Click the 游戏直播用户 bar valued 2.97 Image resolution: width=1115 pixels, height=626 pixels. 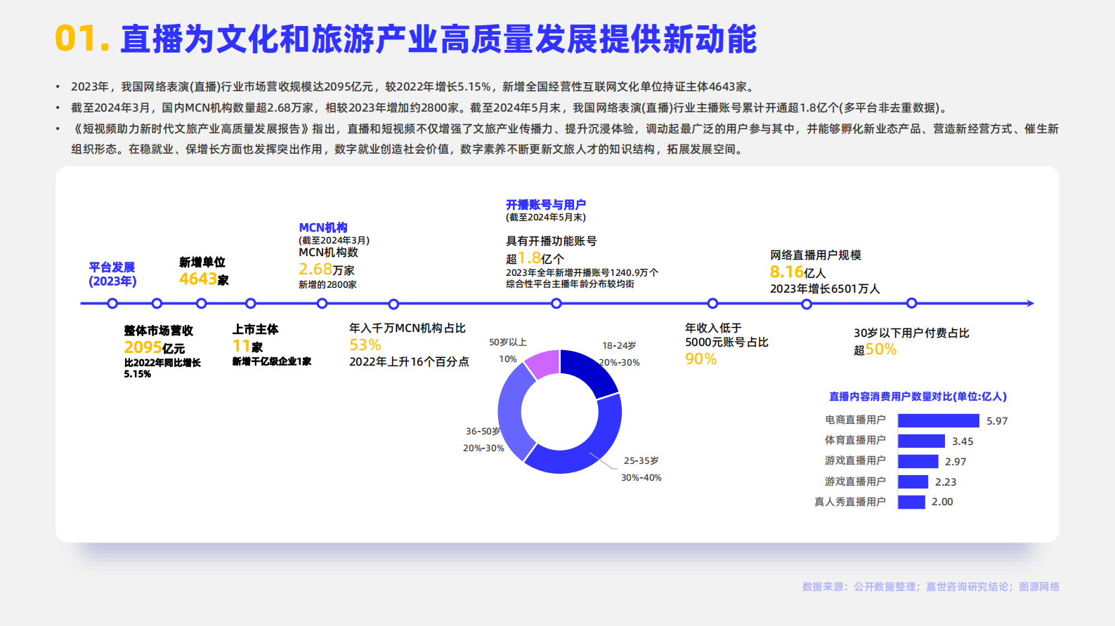[x=918, y=461]
